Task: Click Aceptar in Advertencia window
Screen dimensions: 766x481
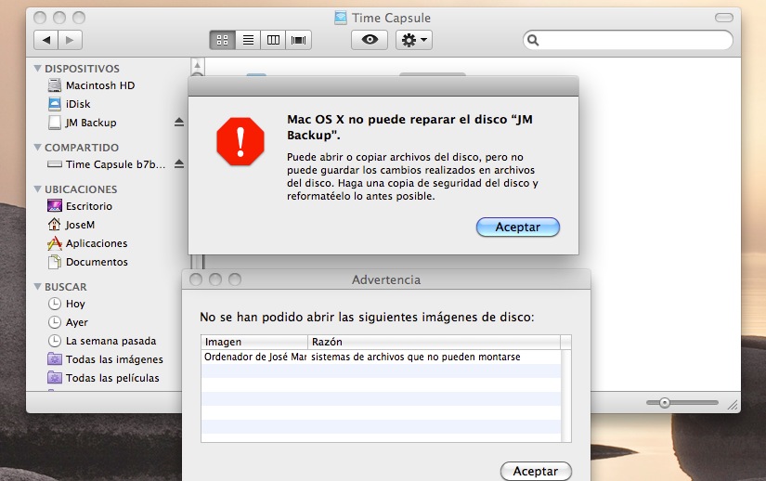Action: tap(536, 471)
